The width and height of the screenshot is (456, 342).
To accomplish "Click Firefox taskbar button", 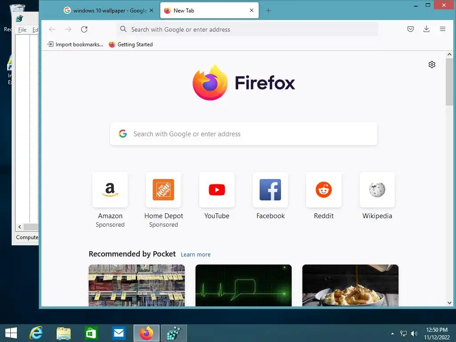I will coord(146,333).
